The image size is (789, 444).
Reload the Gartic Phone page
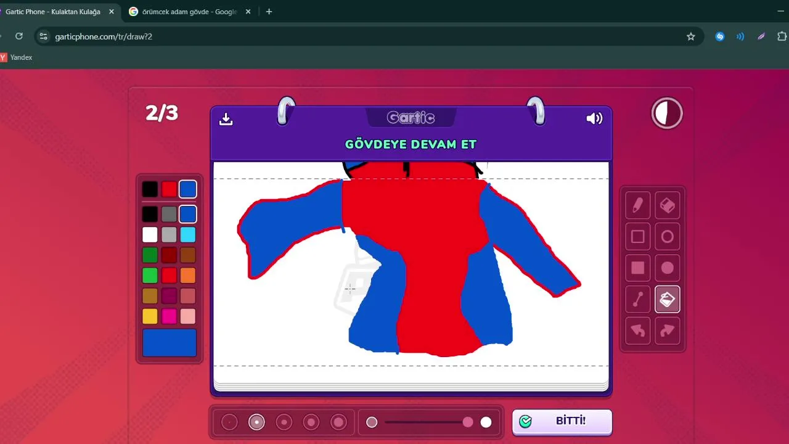pos(19,36)
